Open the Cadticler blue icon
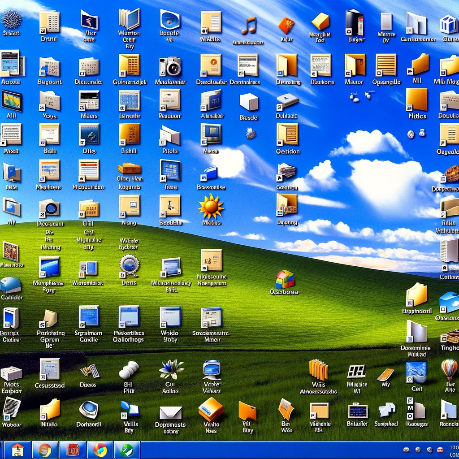Screen dimensions: 459x459 pos(11,285)
